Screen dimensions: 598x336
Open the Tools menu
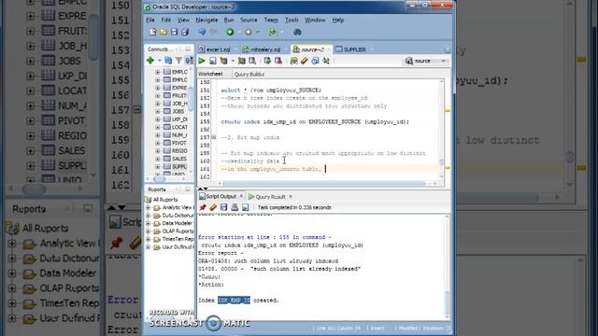(292, 20)
